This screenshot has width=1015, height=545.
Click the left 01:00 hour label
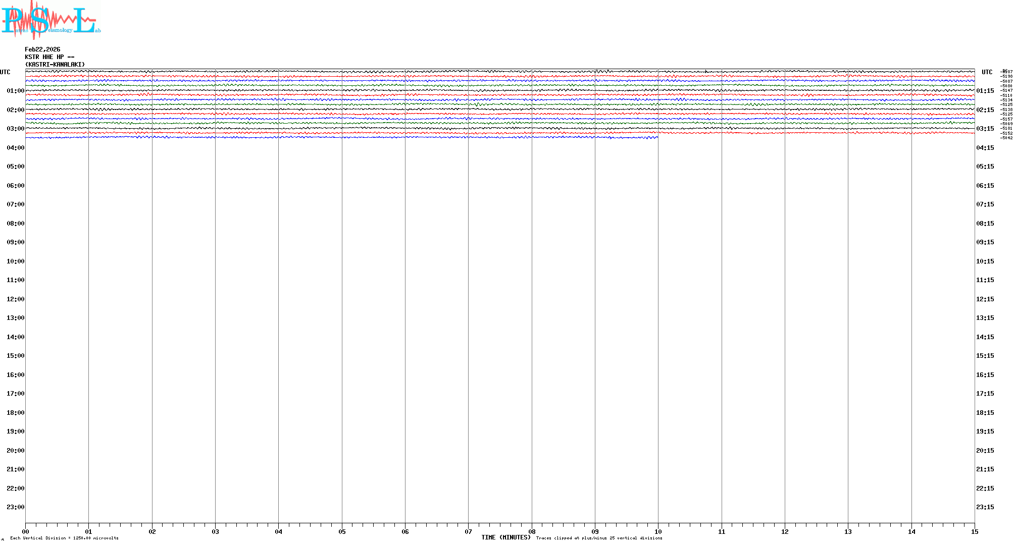pyautogui.click(x=15, y=91)
